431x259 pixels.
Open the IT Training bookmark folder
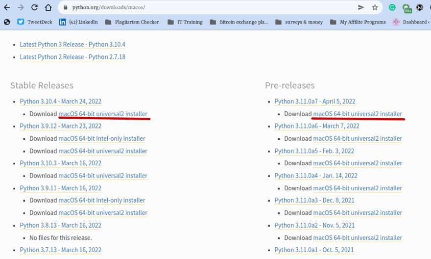click(185, 22)
